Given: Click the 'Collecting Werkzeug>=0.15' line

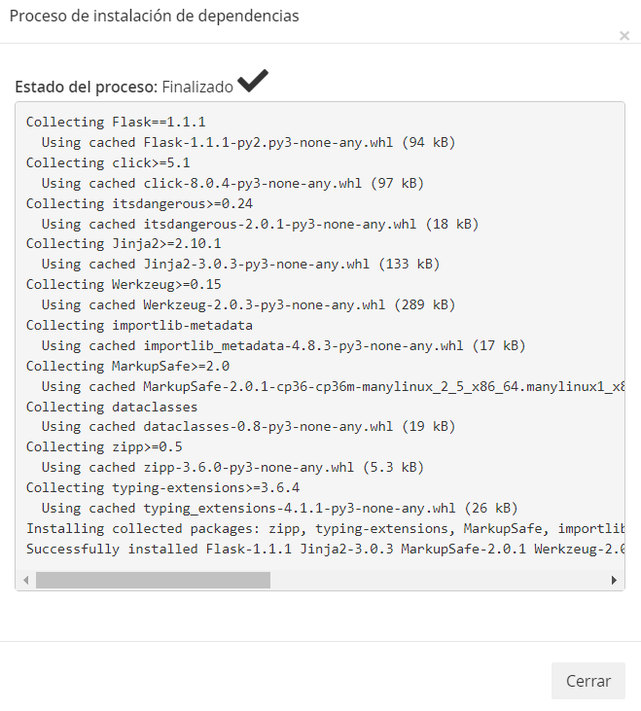Looking at the screenshot, I should [x=124, y=284].
